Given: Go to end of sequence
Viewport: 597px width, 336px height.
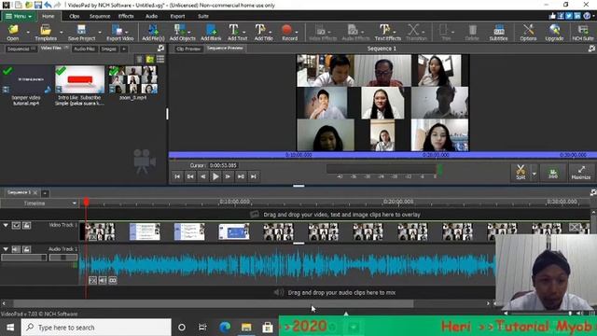Looking at the screenshot, I should pyautogui.click(x=254, y=176).
